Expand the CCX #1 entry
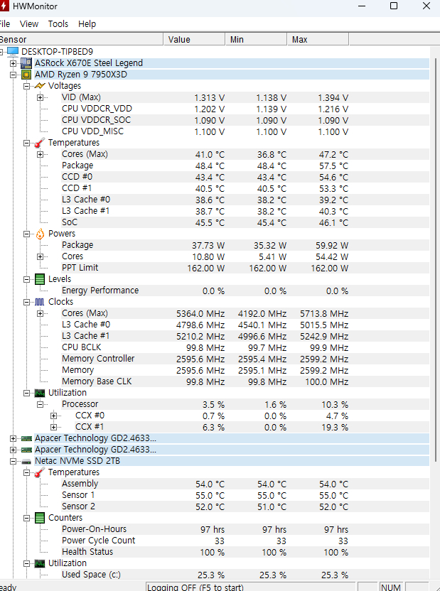The width and height of the screenshot is (440, 591). [53, 427]
